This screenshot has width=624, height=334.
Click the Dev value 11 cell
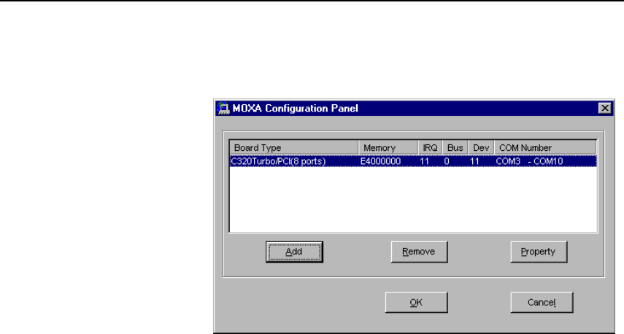pos(474,161)
